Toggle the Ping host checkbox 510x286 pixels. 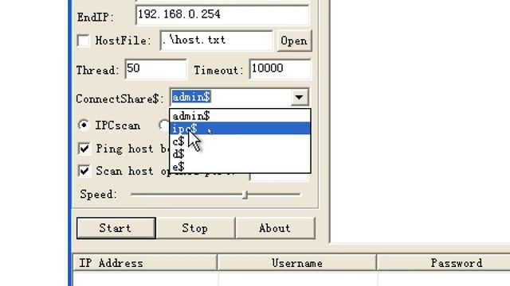[x=84, y=149]
